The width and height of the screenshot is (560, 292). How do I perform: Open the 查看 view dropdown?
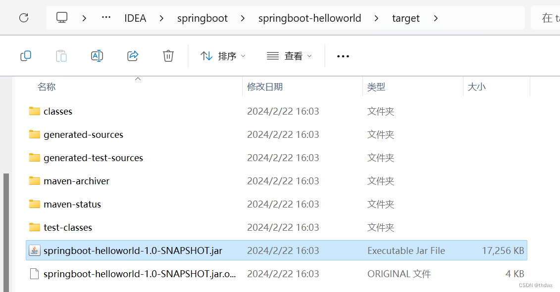tap(290, 56)
